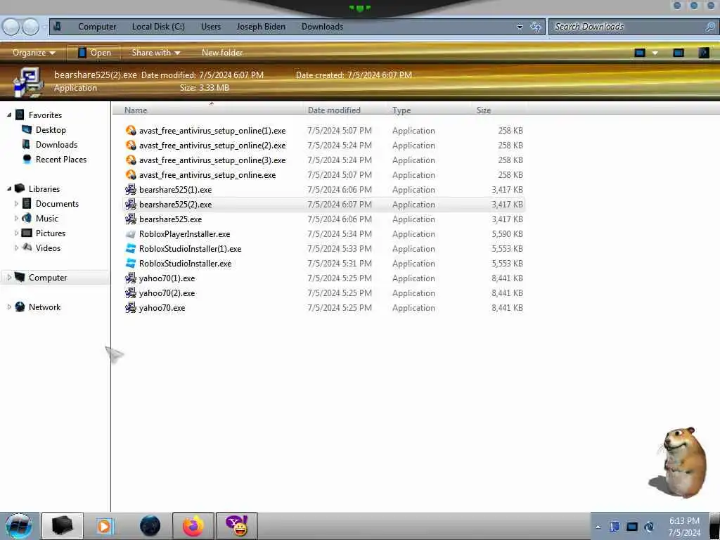This screenshot has width=720, height=540.
Task: Open the view options dropdown arrow
Action: 655,53
